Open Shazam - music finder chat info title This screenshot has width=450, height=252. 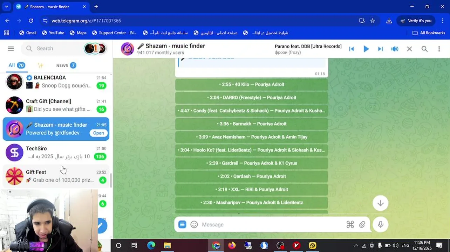pos(171,46)
